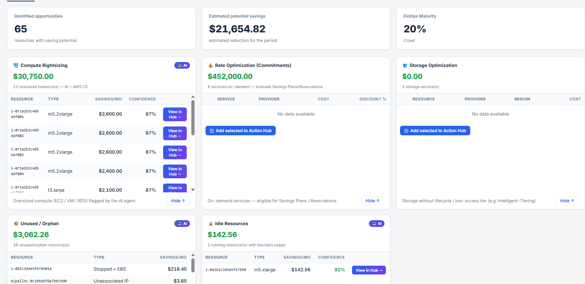The width and height of the screenshot is (585, 284).
Task: Click the 20% FinOps Maturity value
Action: [415, 29]
